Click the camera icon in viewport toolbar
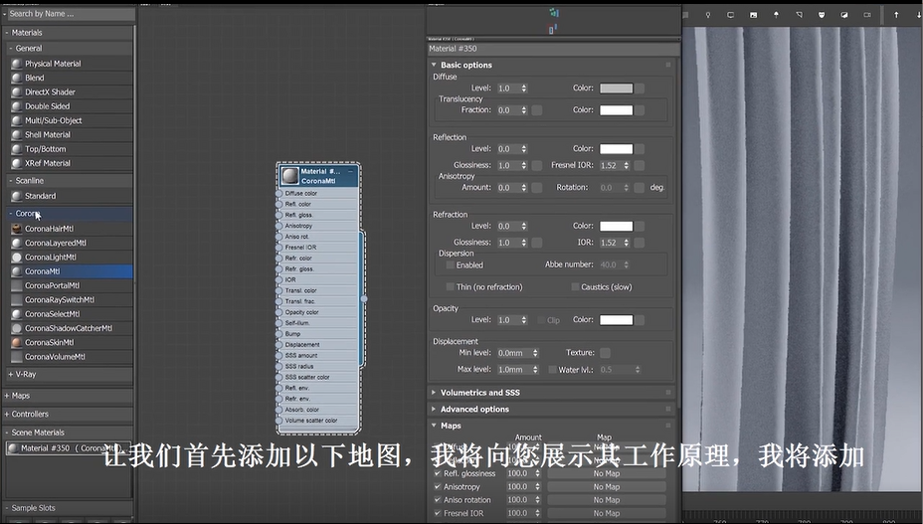This screenshot has width=923, height=524. click(x=867, y=15)
